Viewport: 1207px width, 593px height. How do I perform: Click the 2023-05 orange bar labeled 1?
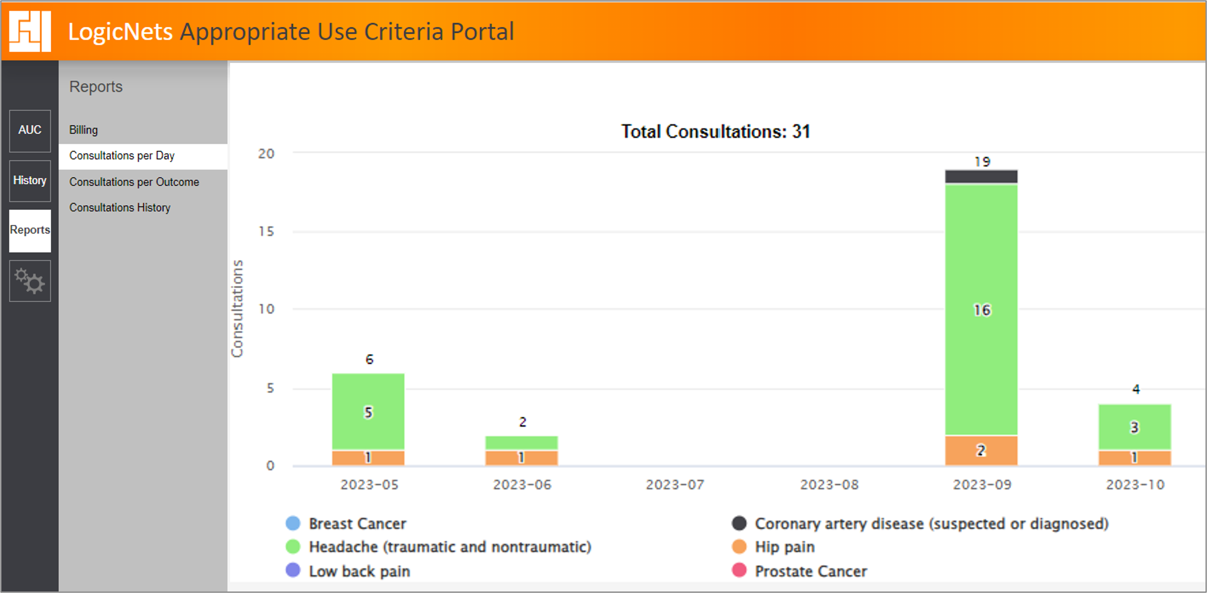click(x=368, y=458)
